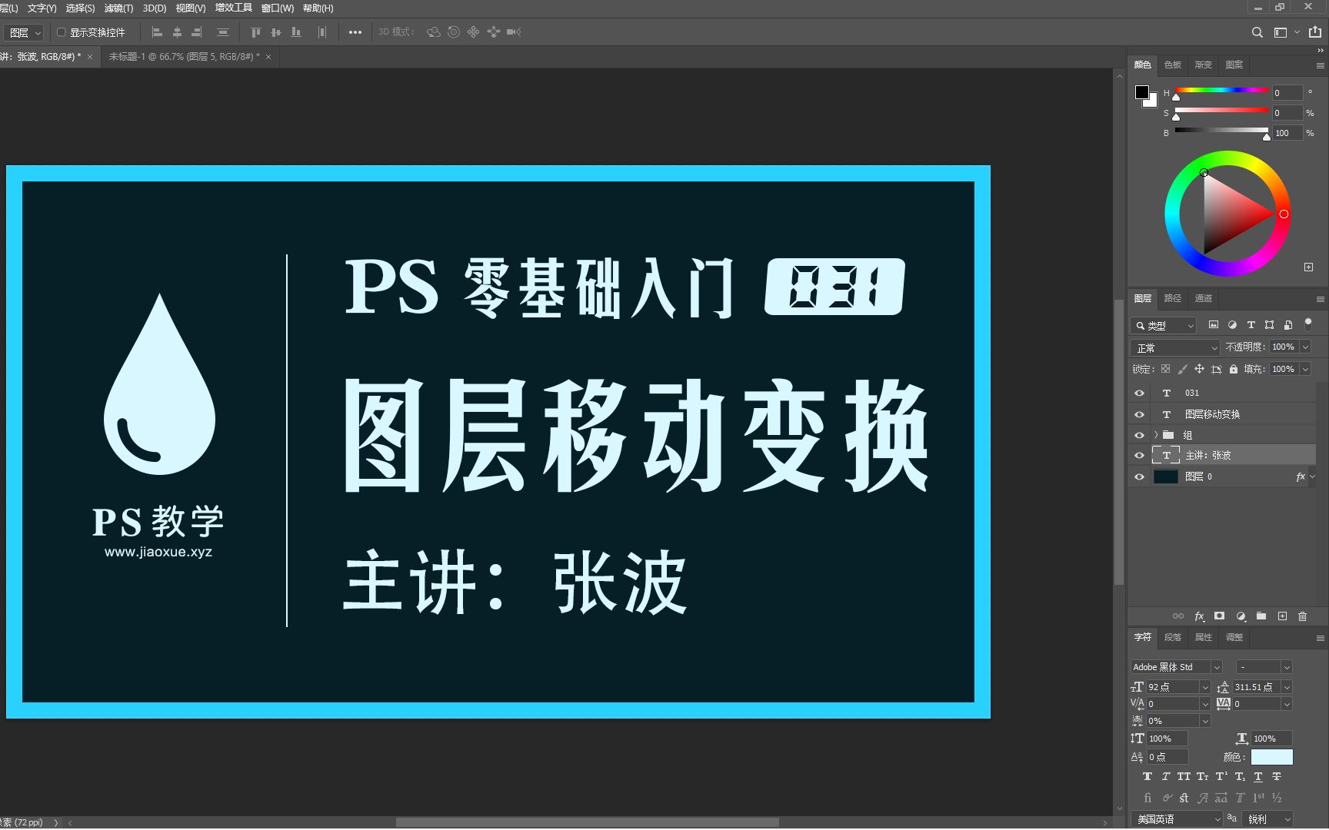The image size is (1329, 830).
Task: Switch to the 未标题-1 document tab
Action: [x=185, y=57]
